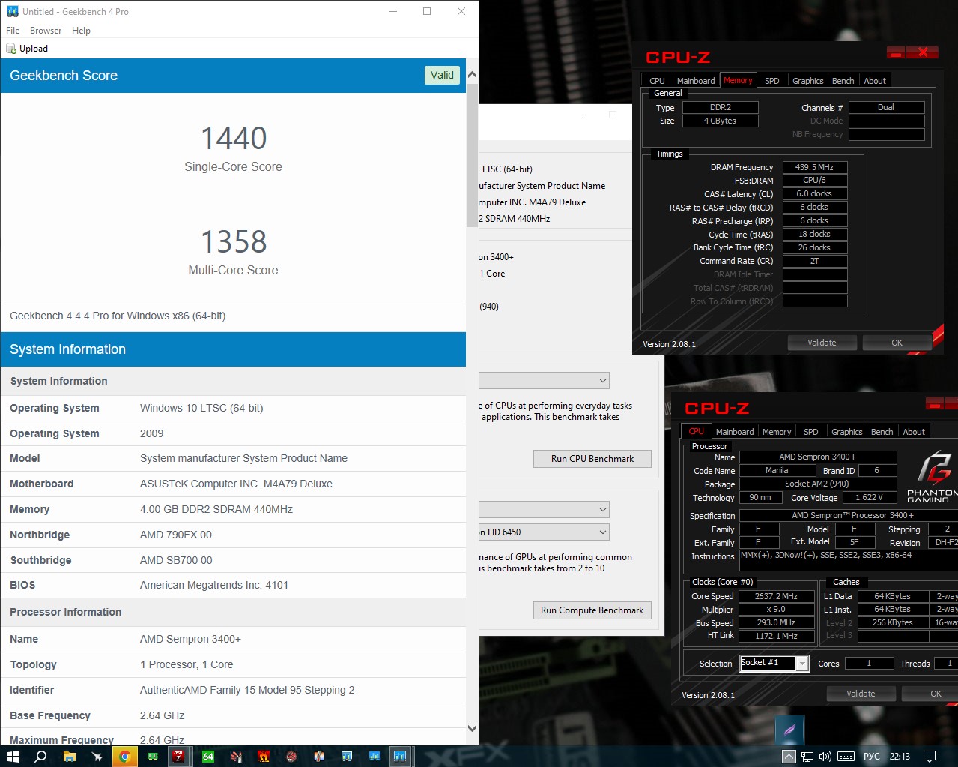
Task: Click Validate in bottom CPU-Z window
Action: (861, 694)
